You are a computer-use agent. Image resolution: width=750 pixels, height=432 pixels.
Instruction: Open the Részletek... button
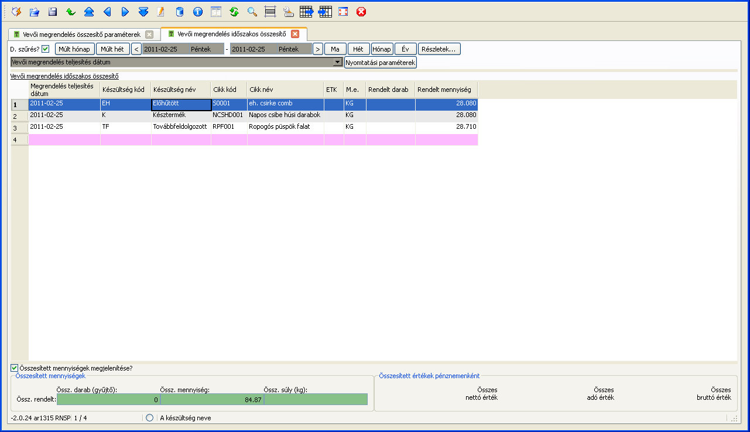click(439, 49)
